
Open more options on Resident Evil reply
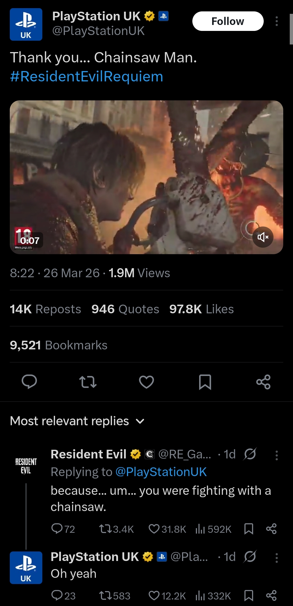click(276, 455)
